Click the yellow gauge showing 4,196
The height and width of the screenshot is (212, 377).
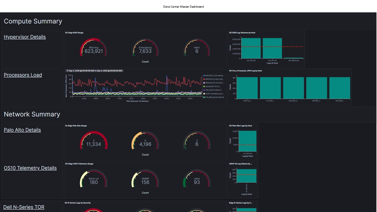click(x=145, y=142)
